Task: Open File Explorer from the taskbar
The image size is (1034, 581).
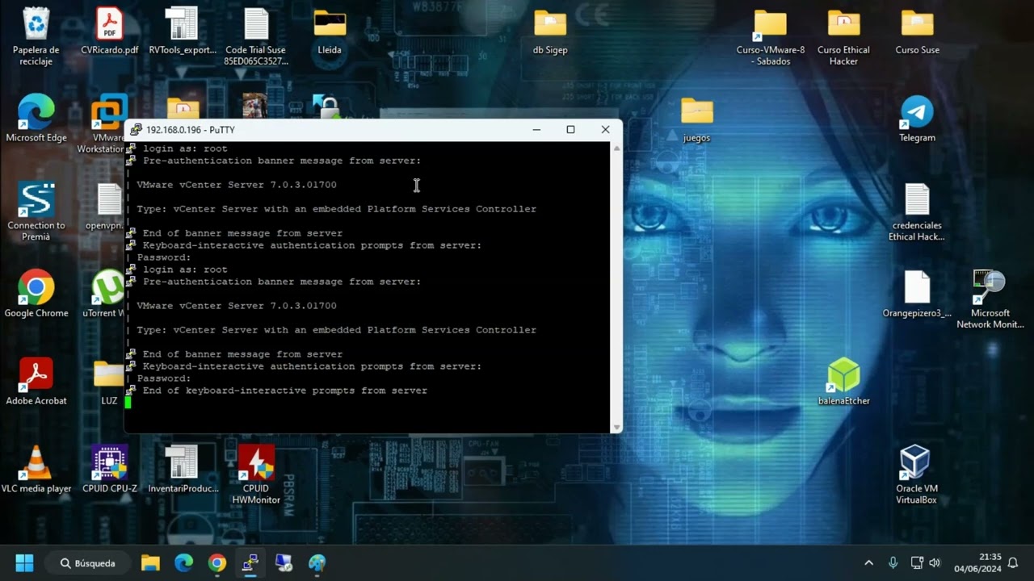Action: tap(150, 562)
